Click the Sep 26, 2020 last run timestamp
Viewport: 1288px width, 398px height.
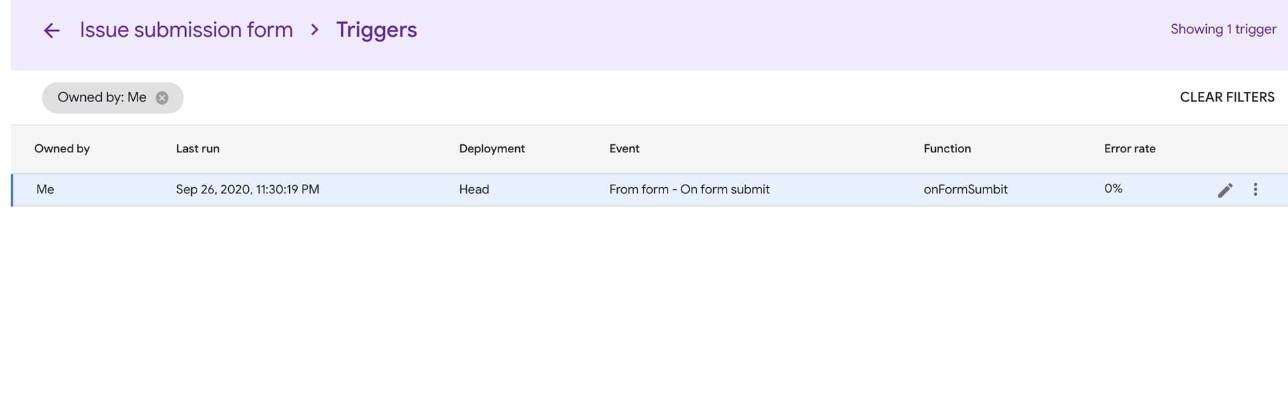[248, 190]
